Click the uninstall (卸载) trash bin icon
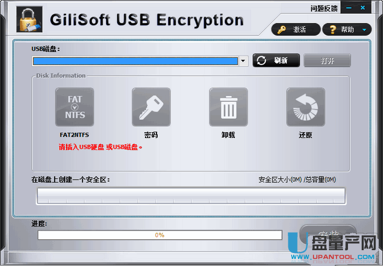This screenshot has width=383, height=266. coord(228,107)
